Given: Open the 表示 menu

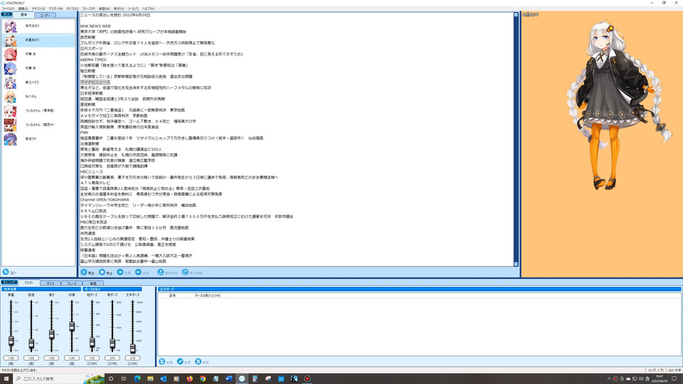Looking at the screenshot, I should point(119,9).
